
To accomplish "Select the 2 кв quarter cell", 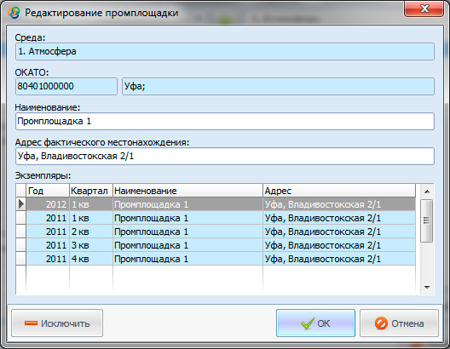I will [91, 232].
